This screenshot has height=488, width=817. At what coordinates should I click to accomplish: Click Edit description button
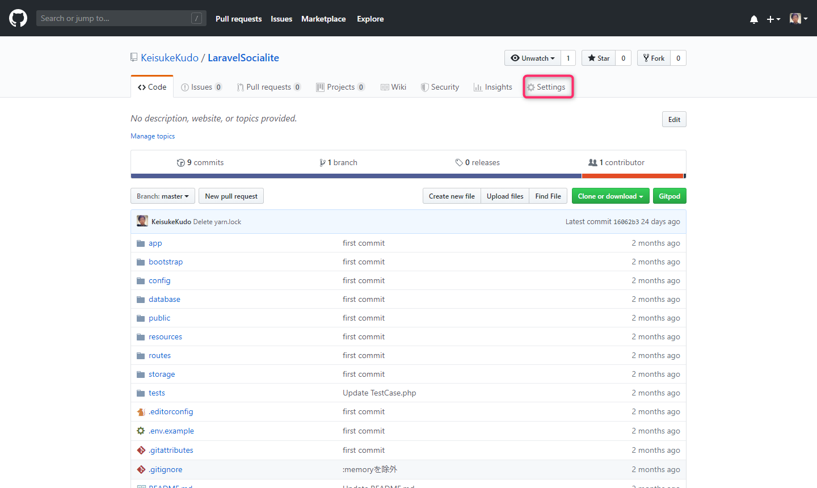674,119
